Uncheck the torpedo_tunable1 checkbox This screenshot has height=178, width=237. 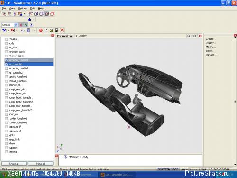click(6, 60)
